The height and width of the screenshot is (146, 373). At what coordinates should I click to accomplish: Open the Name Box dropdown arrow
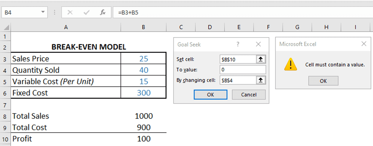(43, 12)
